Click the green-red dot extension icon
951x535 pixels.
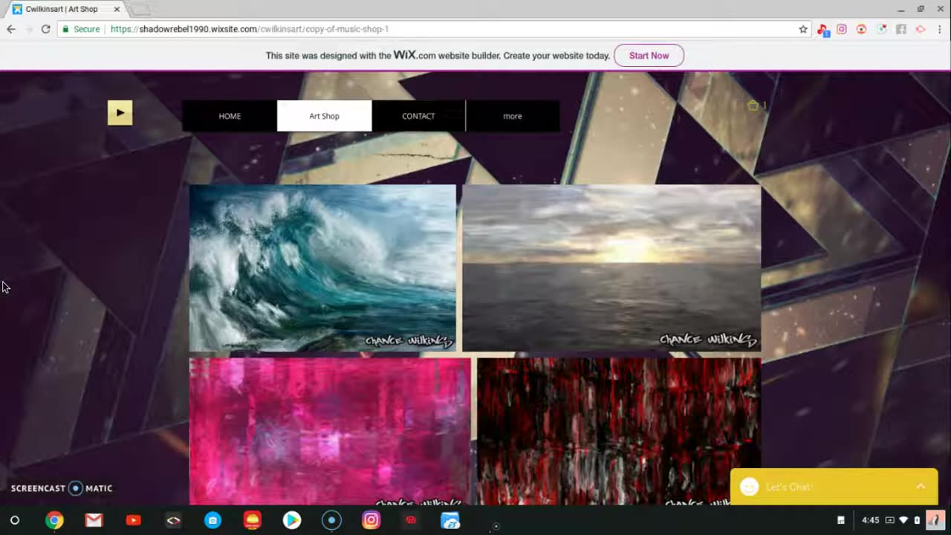click(x=881, y=29)
